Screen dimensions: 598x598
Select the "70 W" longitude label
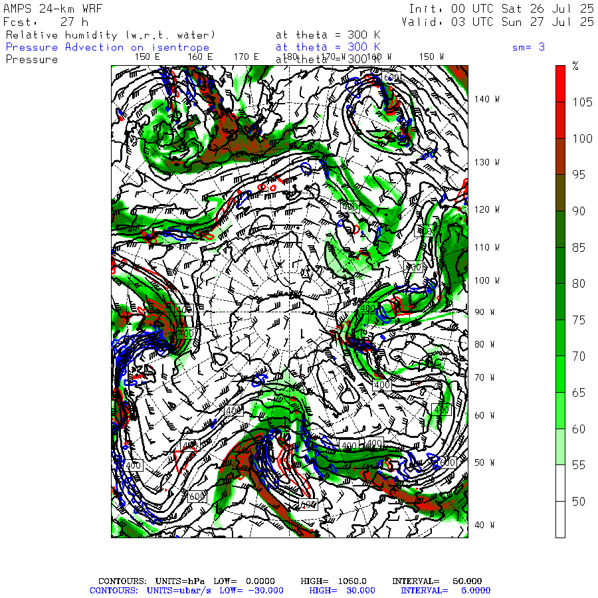pos(484,377)
